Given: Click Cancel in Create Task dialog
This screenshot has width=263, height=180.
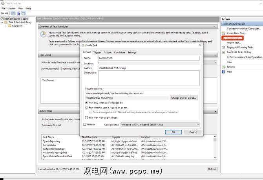Looking at the screenshot, I should 193,132.
